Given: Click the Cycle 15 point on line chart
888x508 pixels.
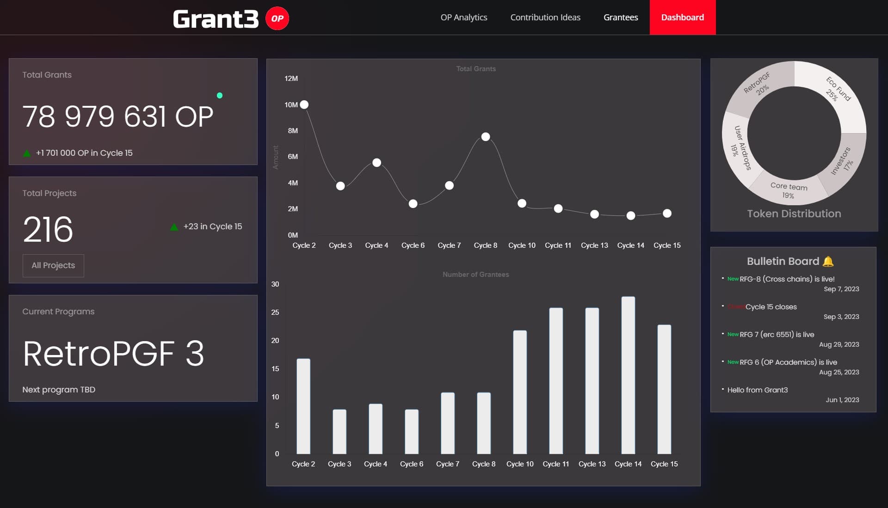Looking at the screenshot, I should [667, 213].
